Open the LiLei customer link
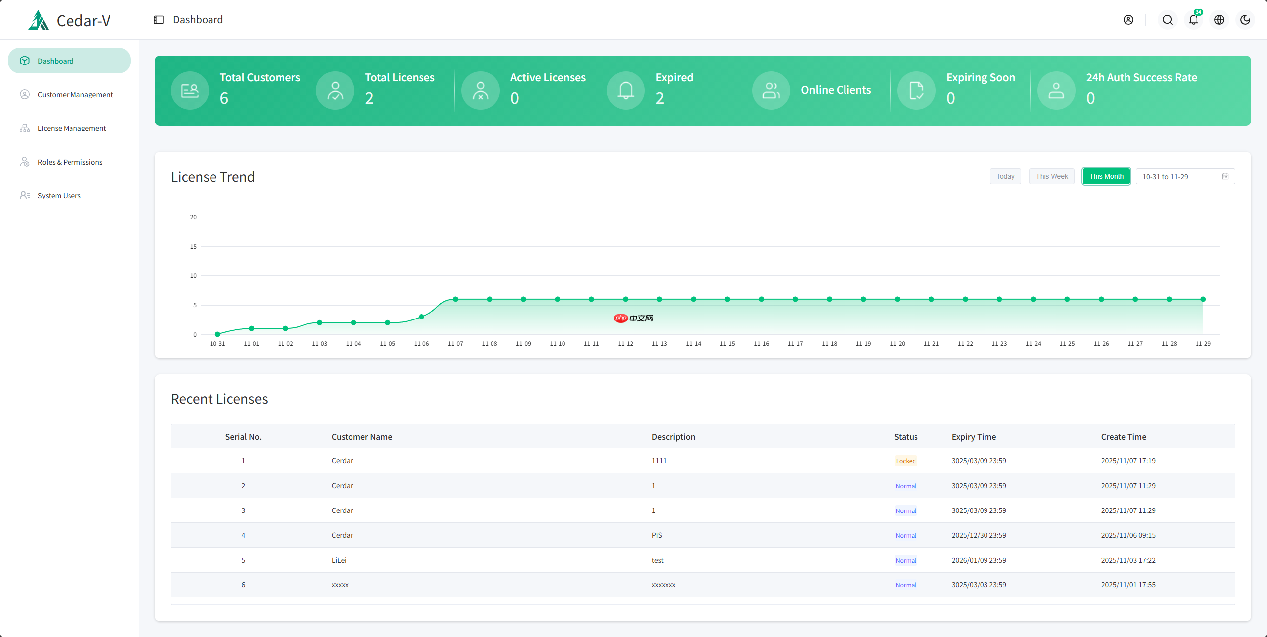The height and width of the screenshot is (637, 1267). click(339, 560)
